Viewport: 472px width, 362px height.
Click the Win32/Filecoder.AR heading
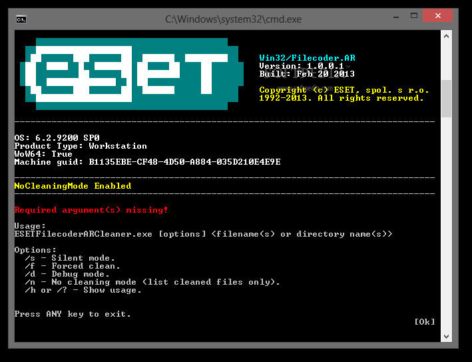pyautogui.click(x=308, y=58)
